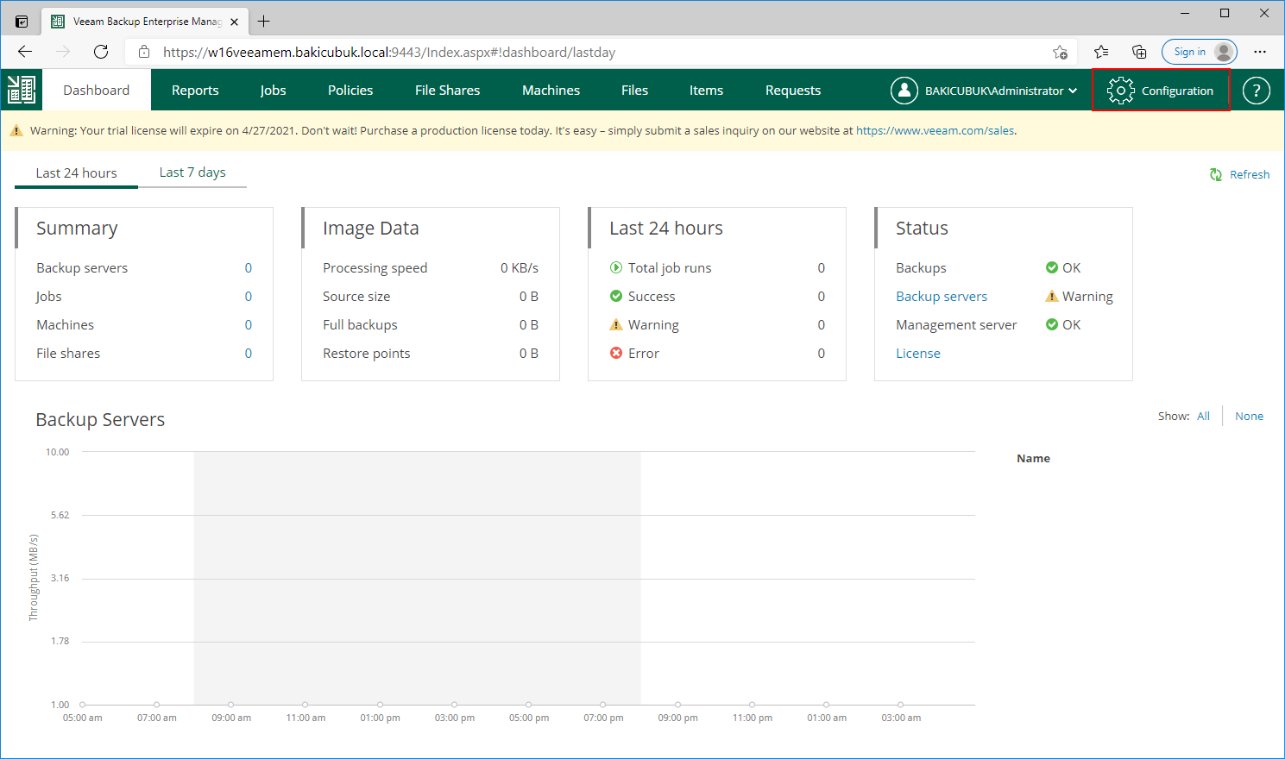
Task: Click the 01:00 pm chart data point
Action: pyautogui.click(x=380, y=705)
